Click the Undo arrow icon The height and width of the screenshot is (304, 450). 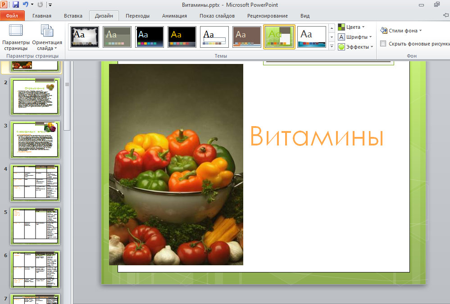click(x=26, y=5)
